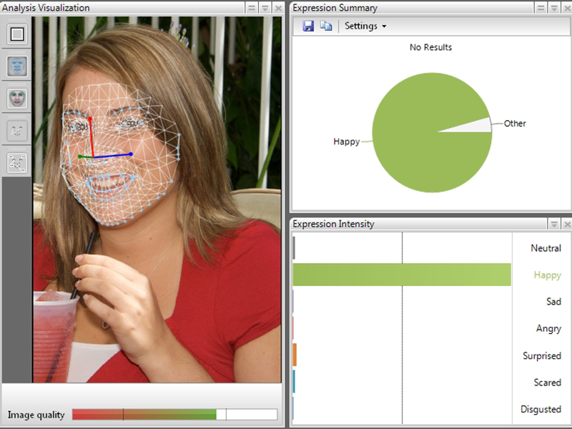Pin the Expression Summary panel

click(541, 8)
